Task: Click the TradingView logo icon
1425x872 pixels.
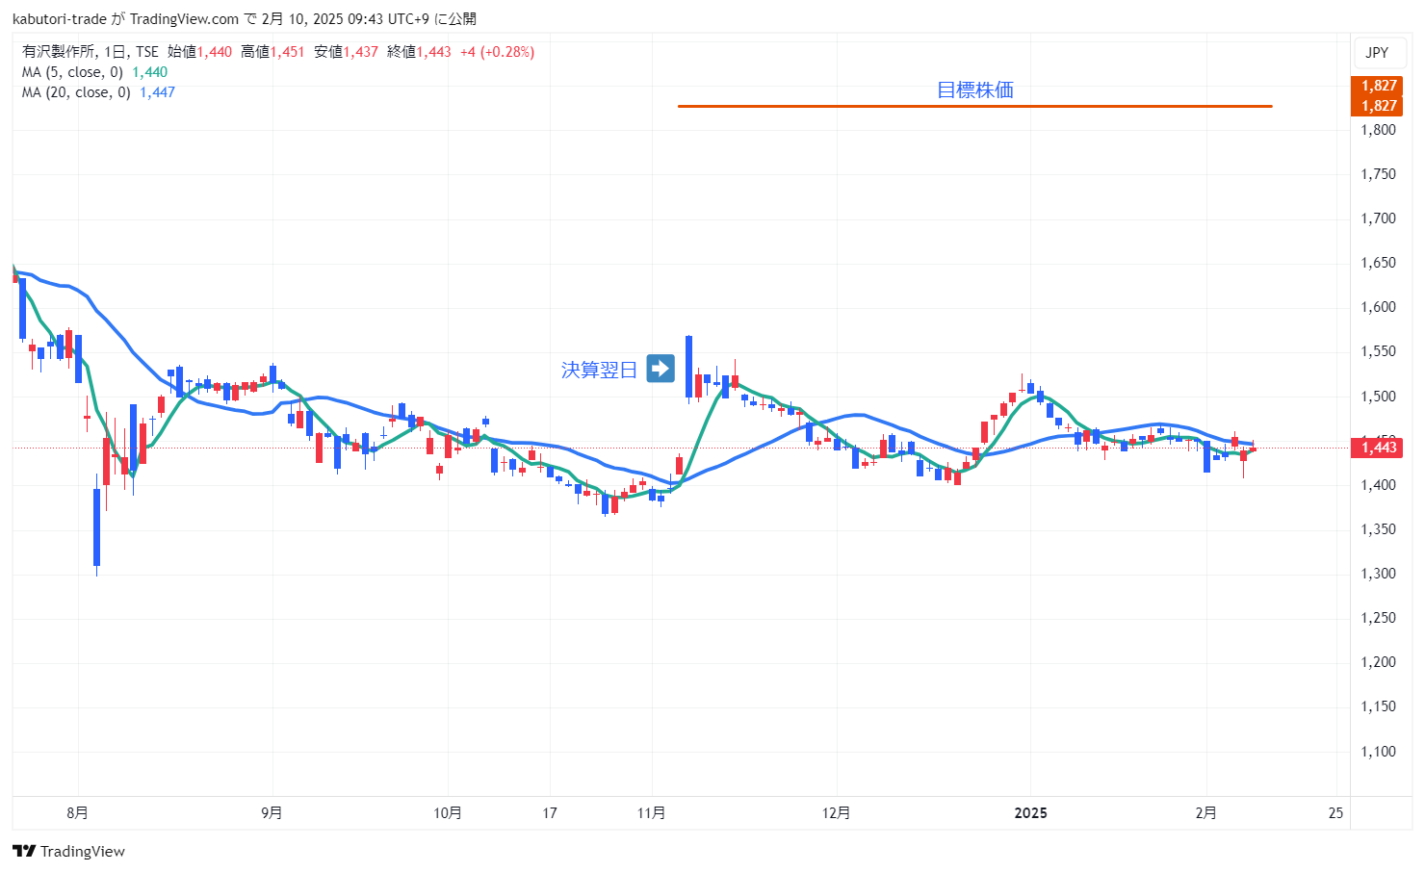Action: pos(24,851)
